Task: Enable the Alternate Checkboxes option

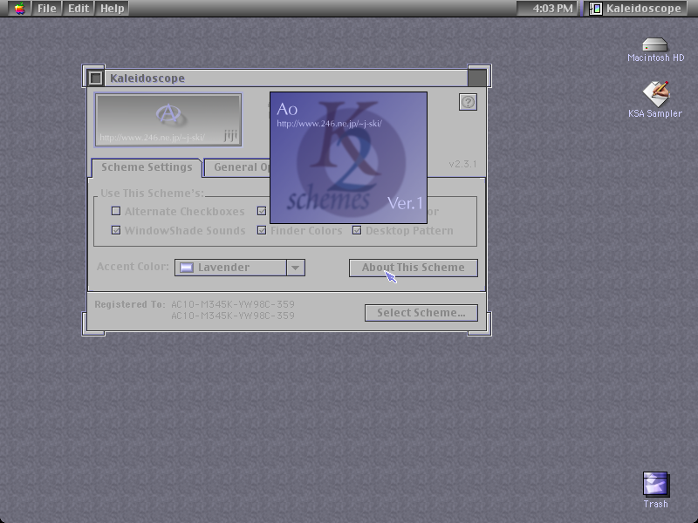Action: point(116,211)
